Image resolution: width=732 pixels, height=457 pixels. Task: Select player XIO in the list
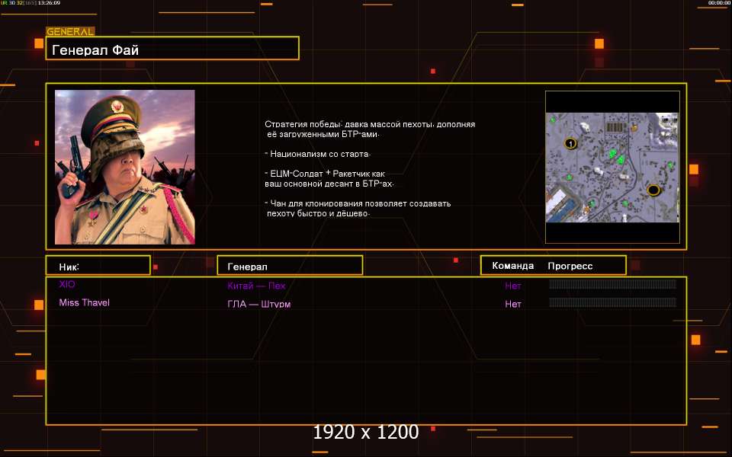67,284
